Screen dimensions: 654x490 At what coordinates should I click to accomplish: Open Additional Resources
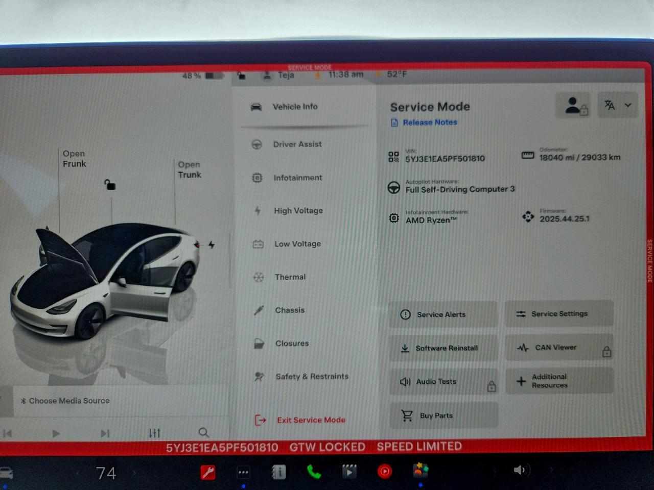[559, 381]
